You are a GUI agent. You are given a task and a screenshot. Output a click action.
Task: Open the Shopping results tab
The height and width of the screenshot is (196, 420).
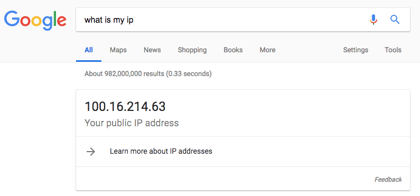point(192,50)
